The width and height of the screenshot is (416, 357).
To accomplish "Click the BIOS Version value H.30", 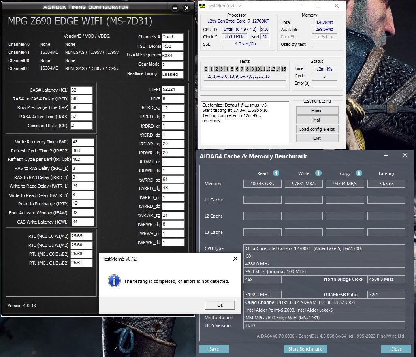I will (324, 325).
